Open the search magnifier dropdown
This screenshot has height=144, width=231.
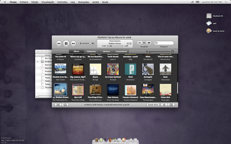156,43
